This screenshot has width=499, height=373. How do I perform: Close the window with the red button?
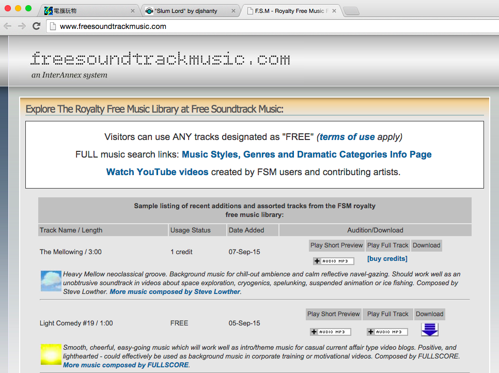(8, 8)
